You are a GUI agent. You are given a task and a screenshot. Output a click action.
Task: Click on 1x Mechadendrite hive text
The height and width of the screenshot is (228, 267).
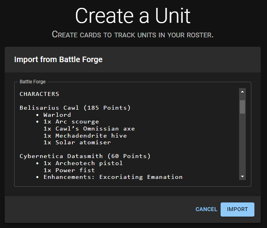click(x=85, y=136)
